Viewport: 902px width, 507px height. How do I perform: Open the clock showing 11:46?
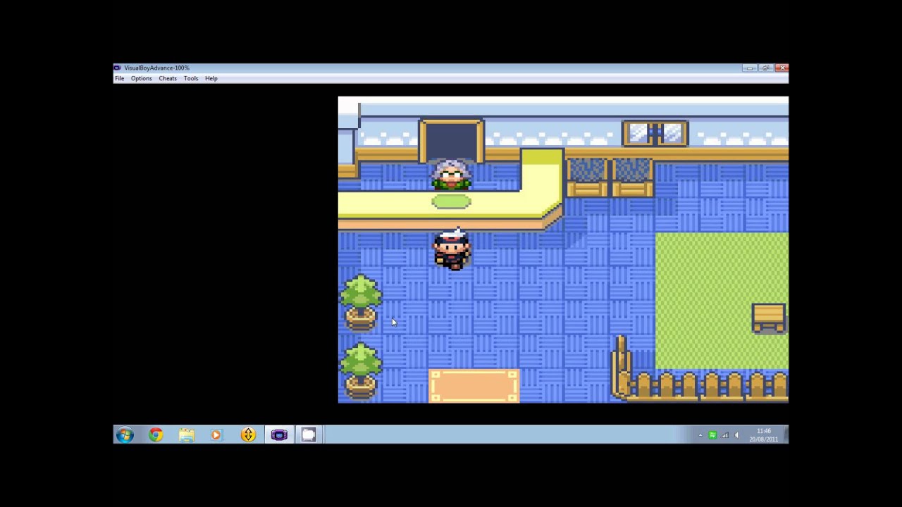pos(764,434)
